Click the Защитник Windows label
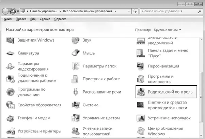 click(x=36, y=40)
